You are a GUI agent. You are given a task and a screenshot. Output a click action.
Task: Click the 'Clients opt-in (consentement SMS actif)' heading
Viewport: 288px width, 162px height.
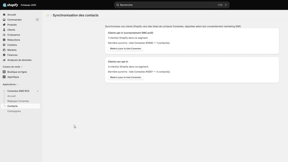(130, 33)
